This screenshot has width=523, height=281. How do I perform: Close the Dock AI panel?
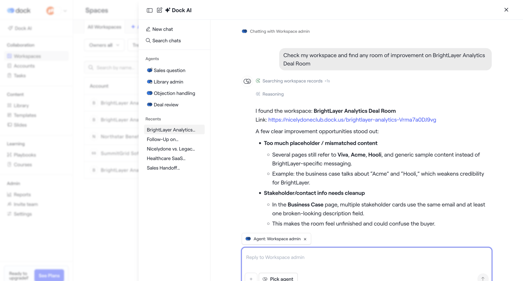(x=506, y=10)
